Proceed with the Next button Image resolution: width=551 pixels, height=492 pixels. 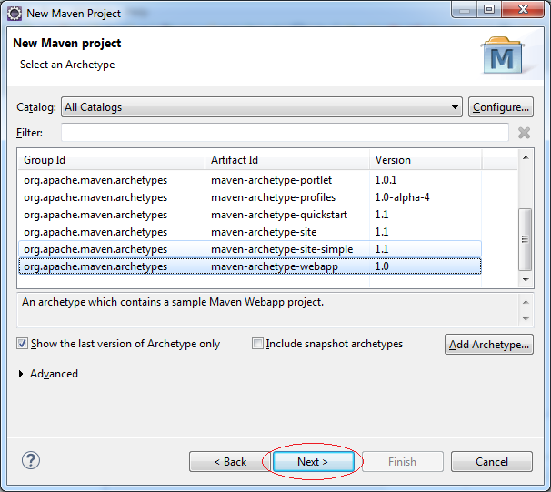313,461
